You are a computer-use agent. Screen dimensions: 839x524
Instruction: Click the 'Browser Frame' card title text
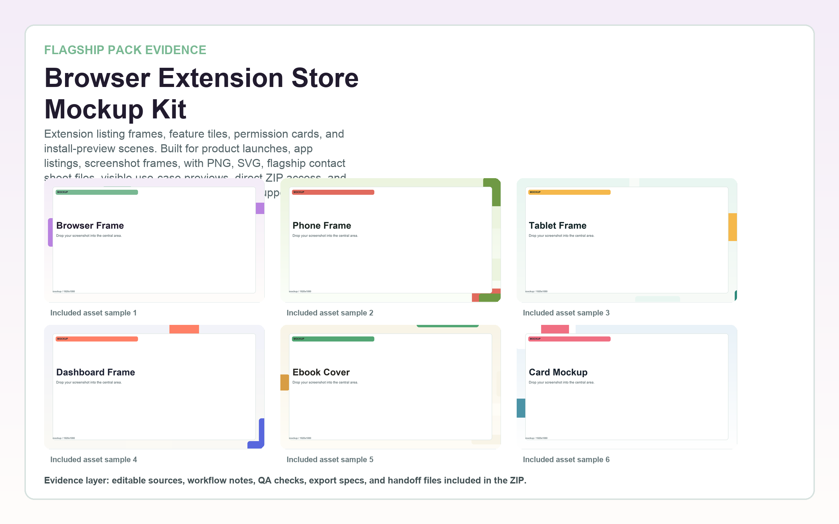point(90,226)
